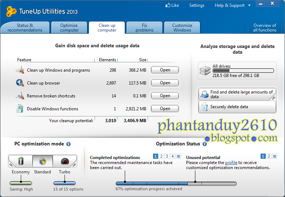285x197 pixels.
Task: Click the wrench corner of Find and delete large data
Action: pyautogui.click(x=274, y=98)
